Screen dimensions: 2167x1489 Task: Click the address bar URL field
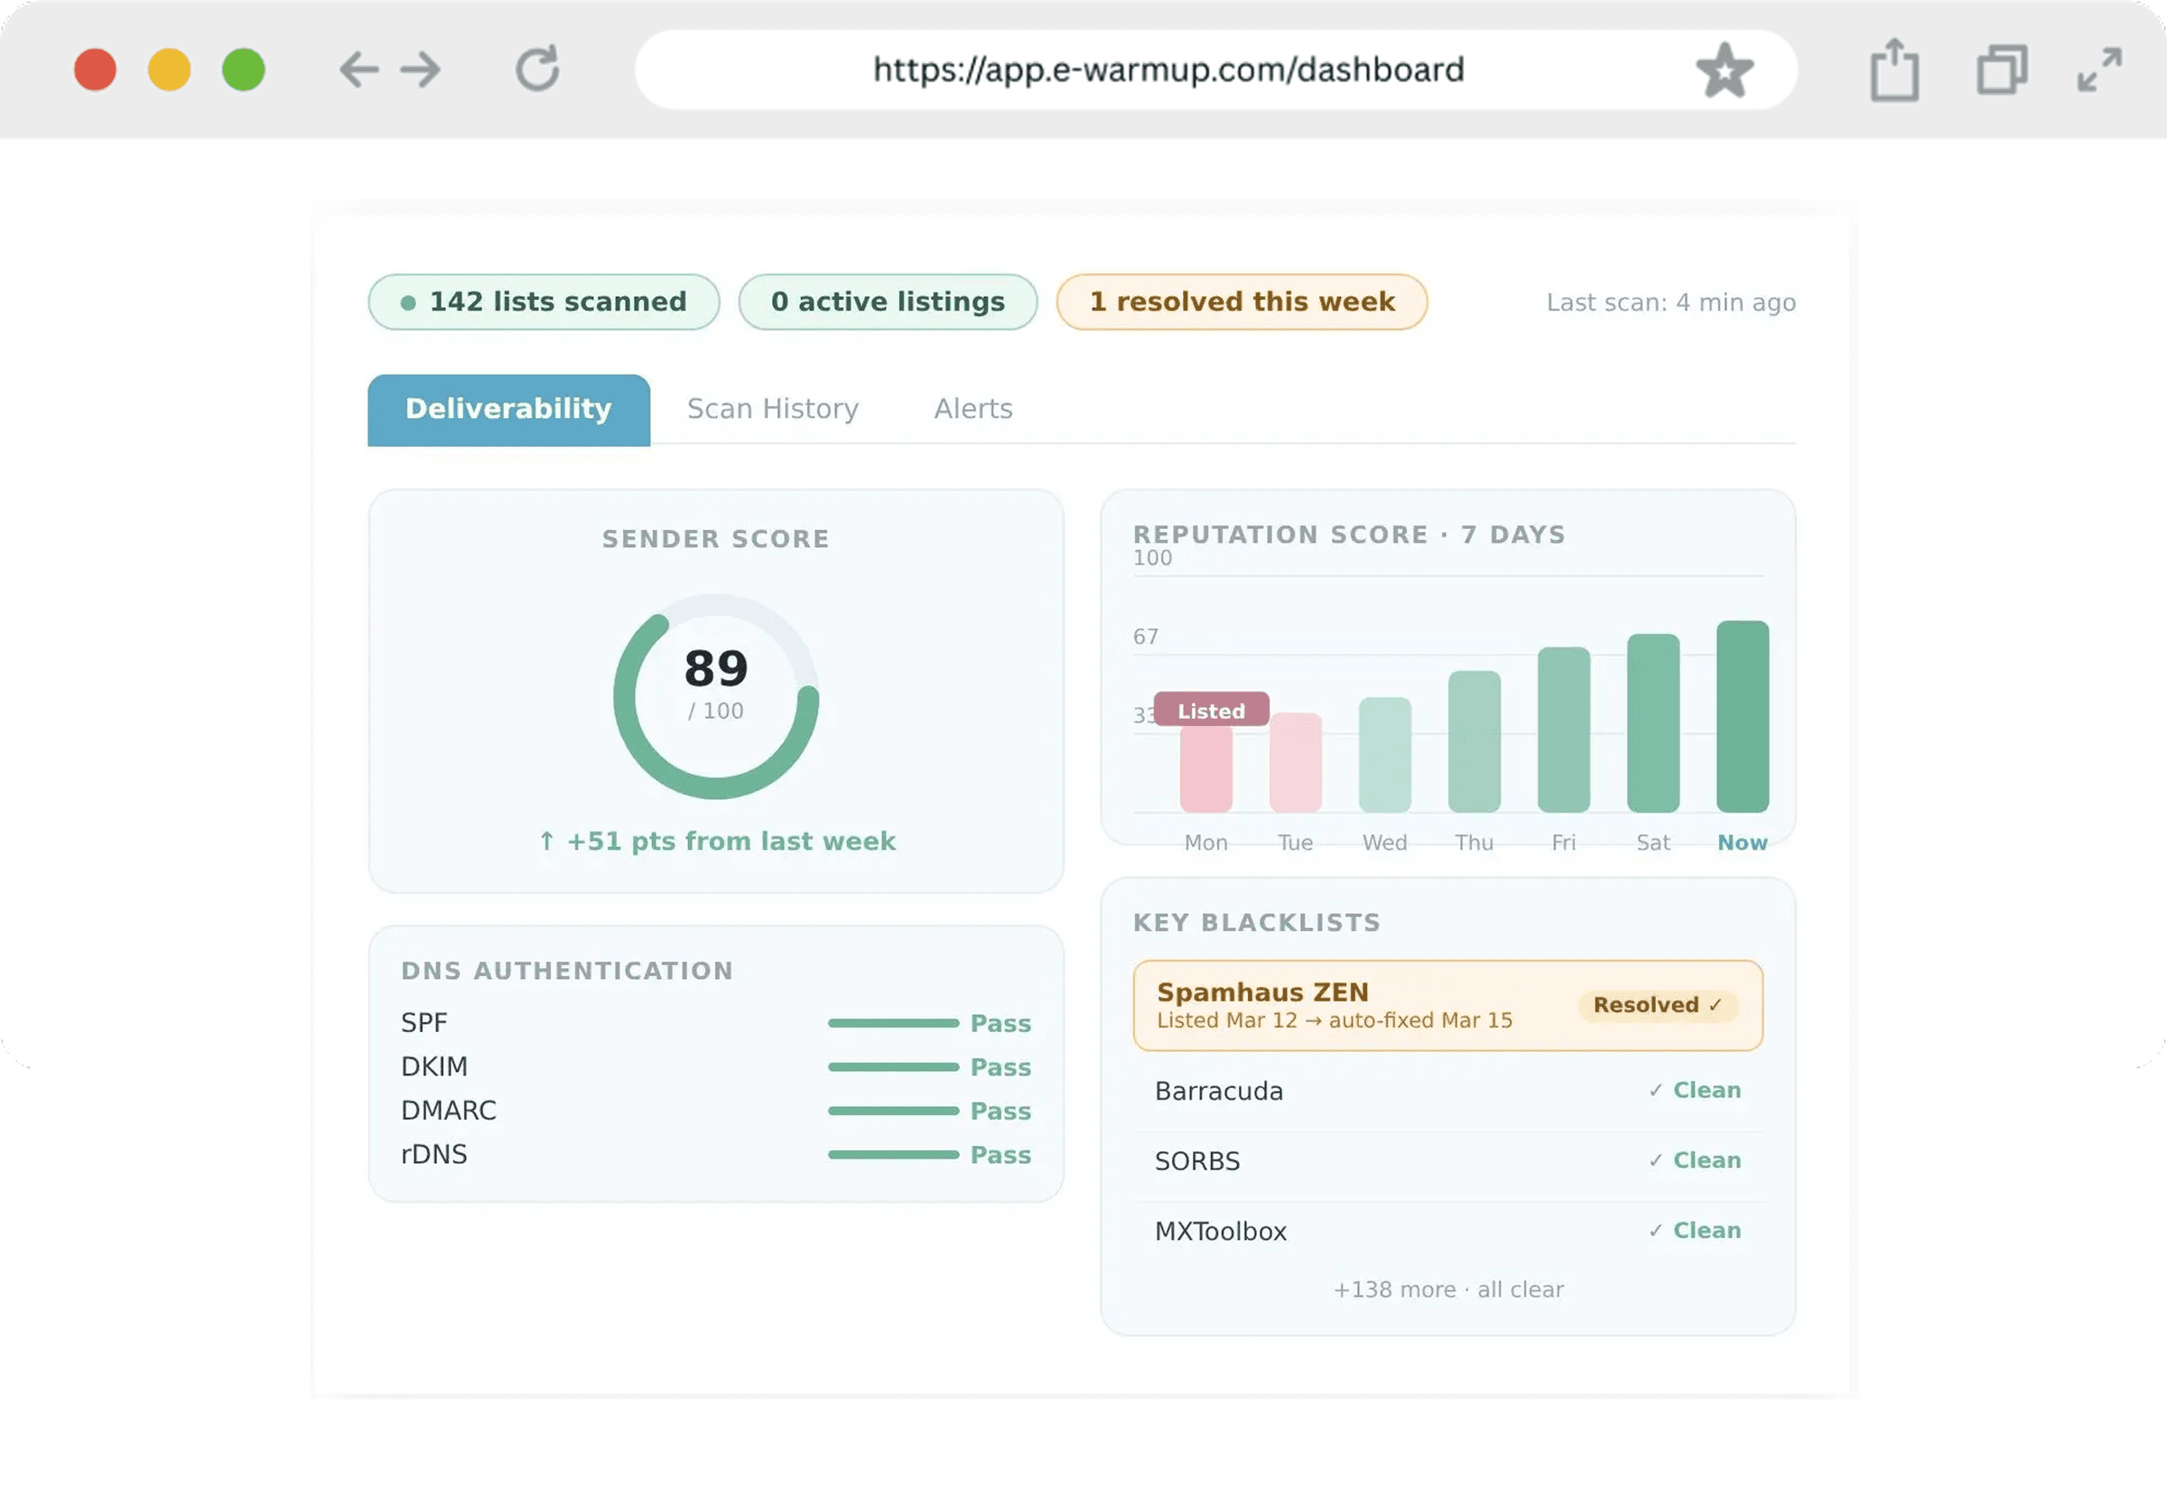(x=1215, y=70)
